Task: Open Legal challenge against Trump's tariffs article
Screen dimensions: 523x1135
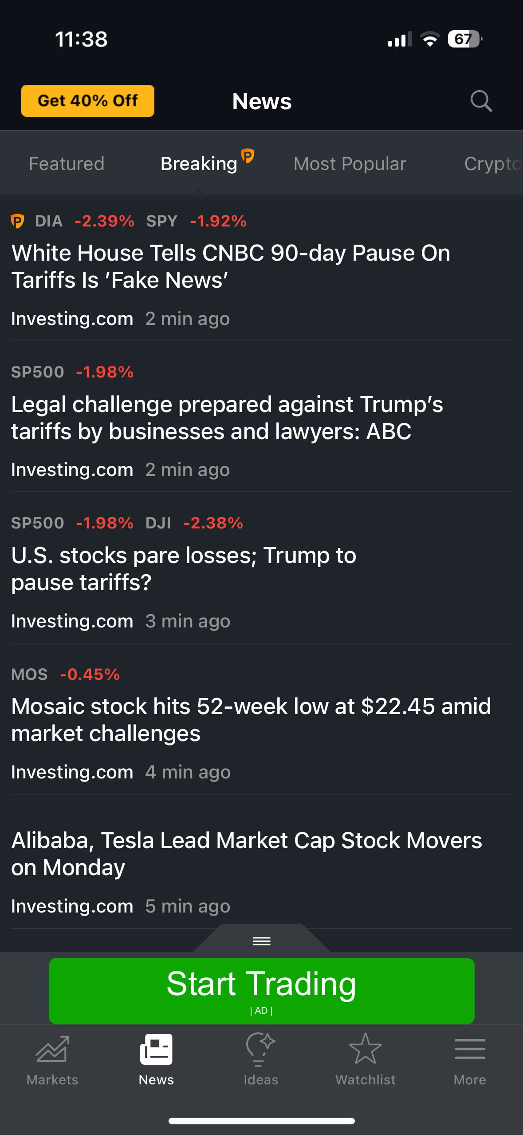Action: (227, 417)
